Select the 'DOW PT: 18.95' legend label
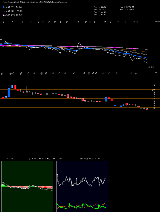Screen dimensions: 160x212 click(x=13, y=15)
